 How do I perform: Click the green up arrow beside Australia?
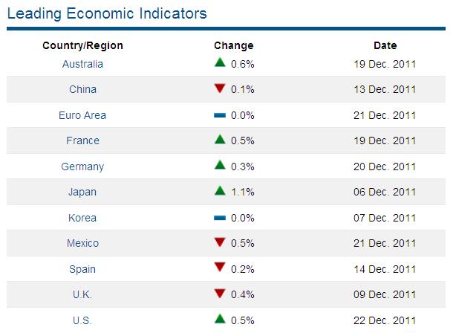(x=219, y=63)
